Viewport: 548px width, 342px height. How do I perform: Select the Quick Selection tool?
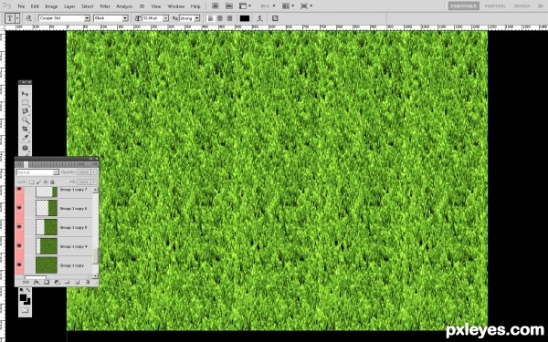click(x=25, y=120)
